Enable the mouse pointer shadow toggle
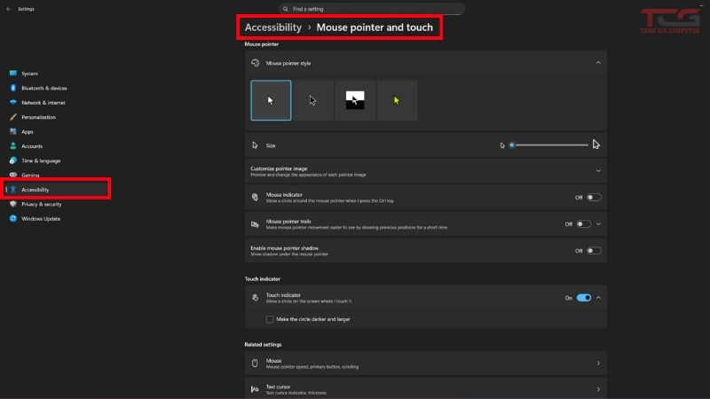 594,251
